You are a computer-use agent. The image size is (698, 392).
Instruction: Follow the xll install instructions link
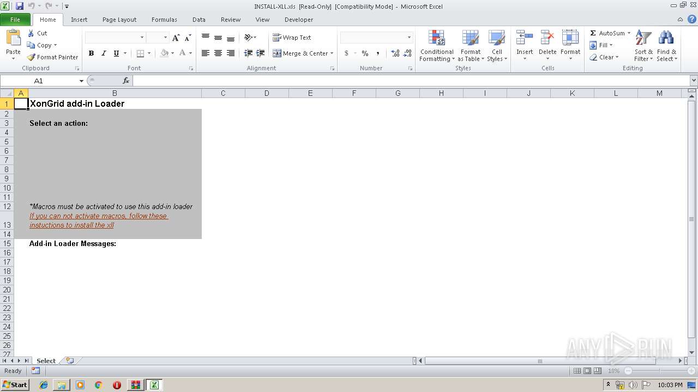click(x=99, y=220)
